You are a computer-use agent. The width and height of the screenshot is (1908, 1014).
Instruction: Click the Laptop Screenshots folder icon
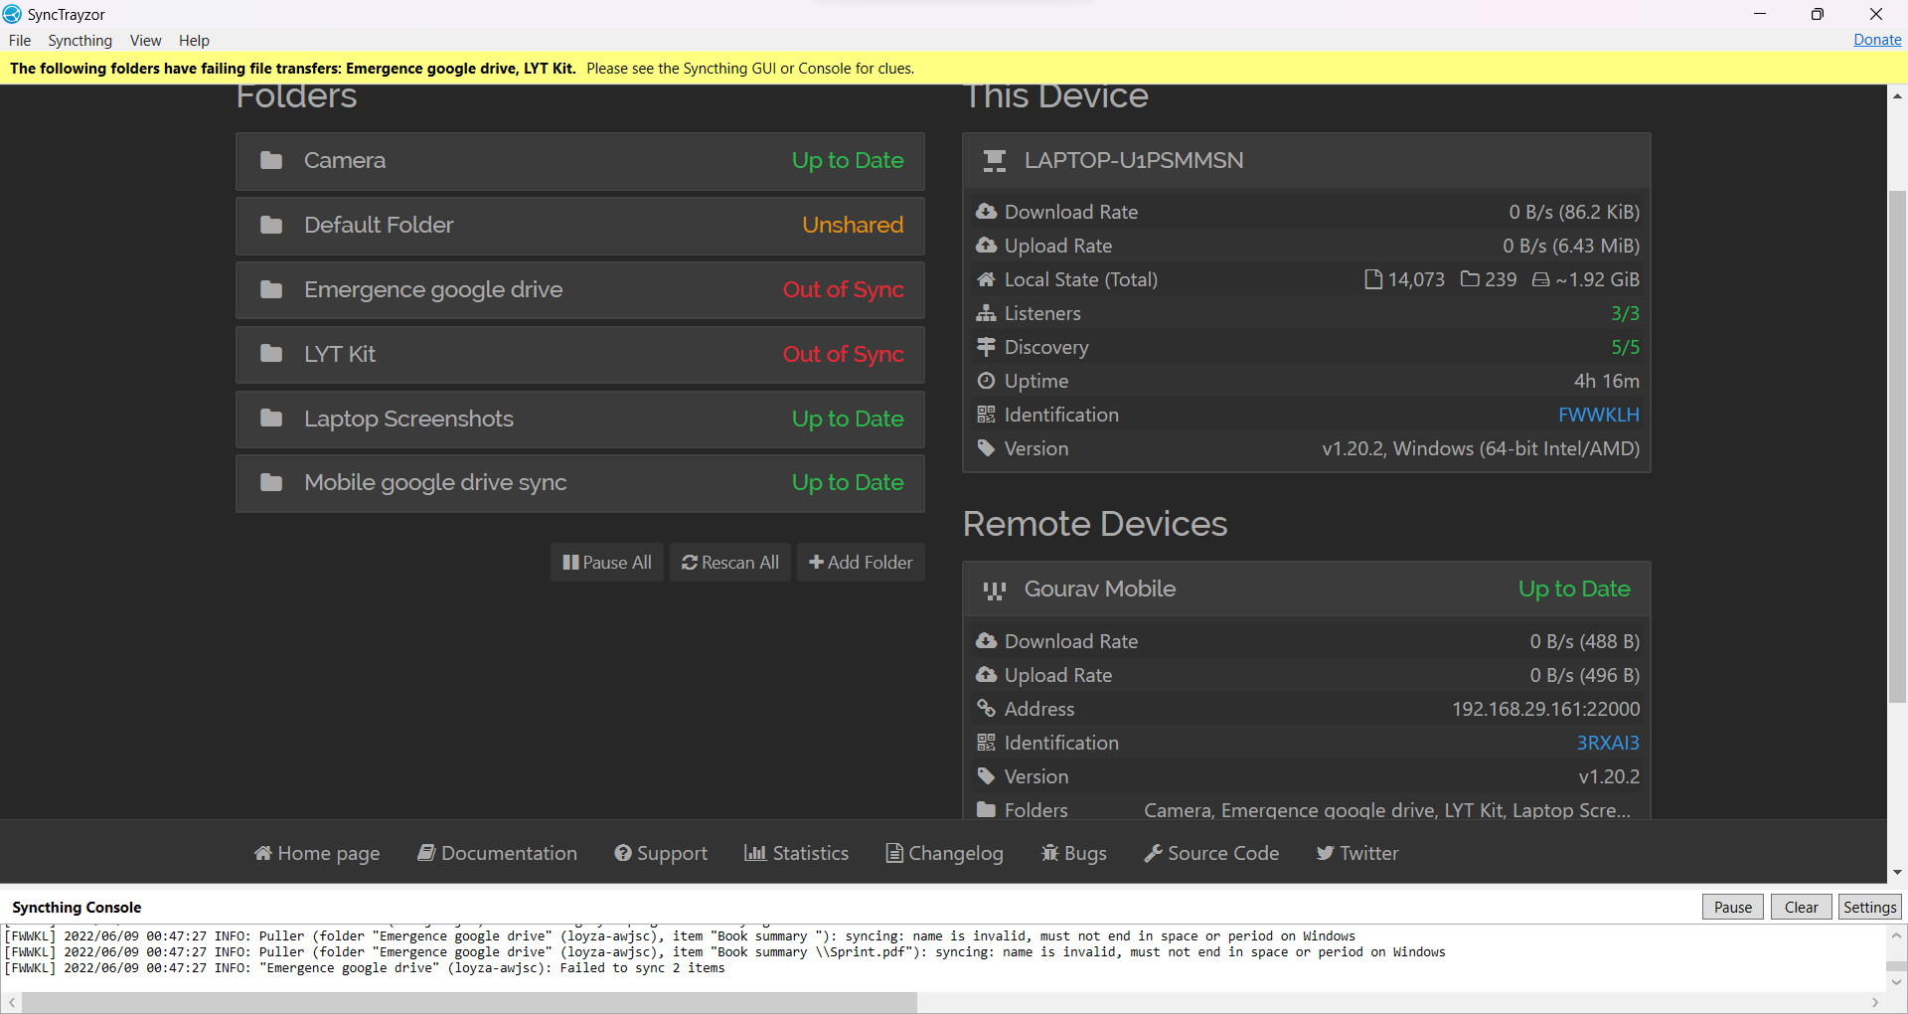[271, 419]
